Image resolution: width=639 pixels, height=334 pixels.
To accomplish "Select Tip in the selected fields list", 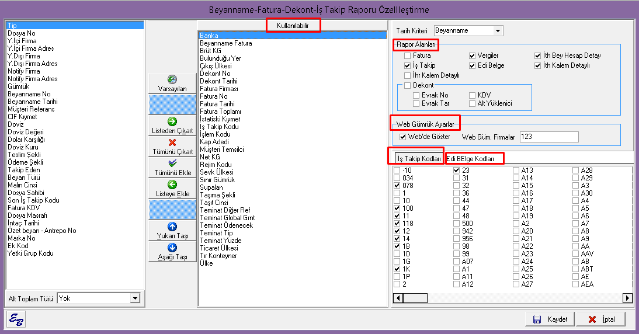I will 75,25.
